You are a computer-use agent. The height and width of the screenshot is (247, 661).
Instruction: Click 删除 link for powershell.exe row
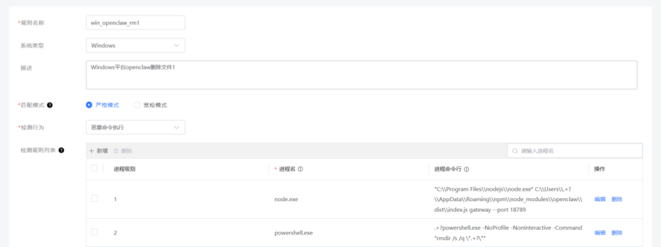pos(617,233)
